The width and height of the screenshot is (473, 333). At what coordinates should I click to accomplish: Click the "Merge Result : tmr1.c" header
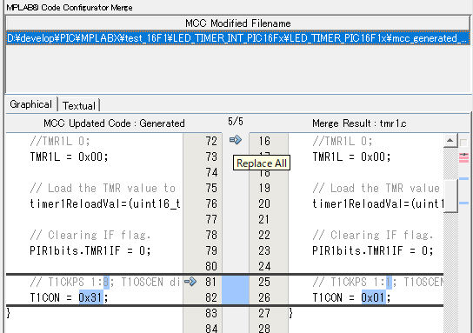pyautogui.click(x=359, y=123)
